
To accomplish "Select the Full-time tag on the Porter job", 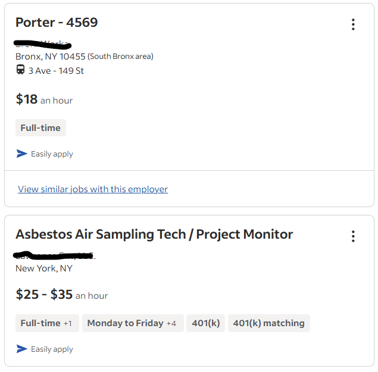I will (x=40, y=128).
